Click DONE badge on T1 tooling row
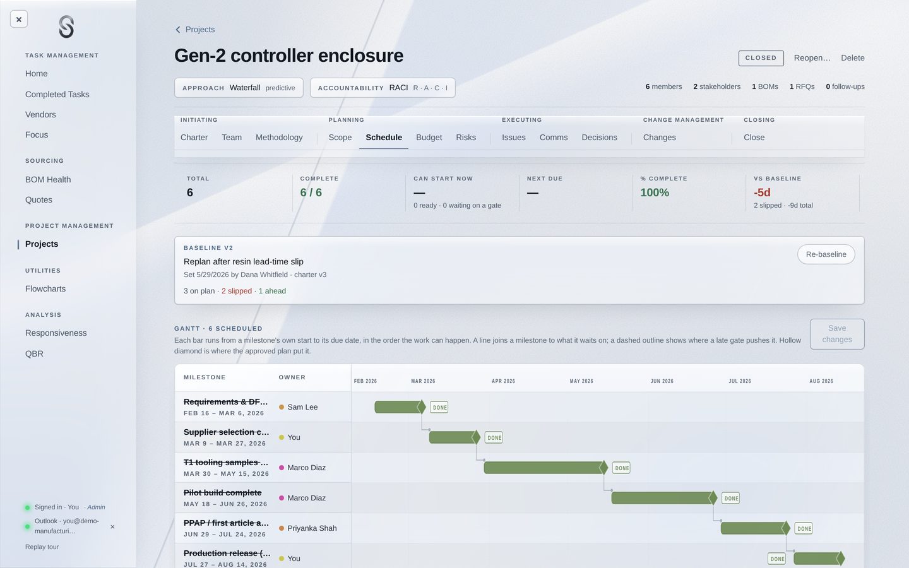 tap(621, 468)
